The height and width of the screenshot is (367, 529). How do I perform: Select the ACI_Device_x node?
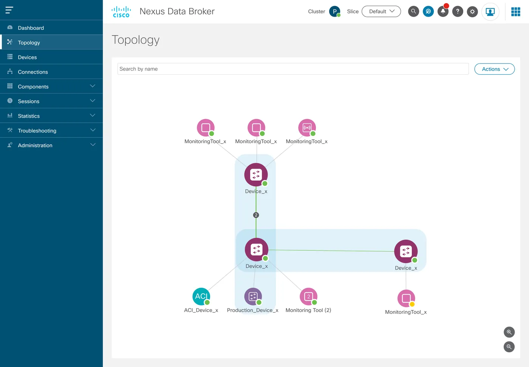point(201,297)
